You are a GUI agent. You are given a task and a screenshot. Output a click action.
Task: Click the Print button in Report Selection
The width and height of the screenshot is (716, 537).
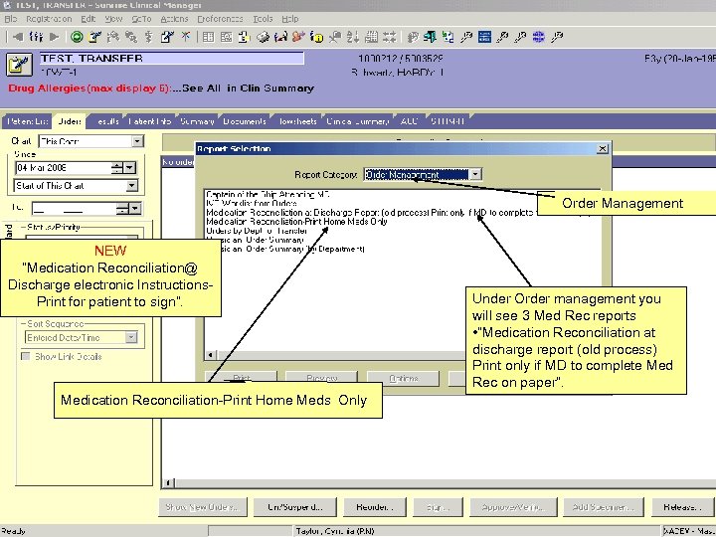(x=242, y=378)
